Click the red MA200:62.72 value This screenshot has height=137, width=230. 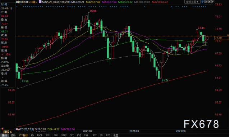pos(160,2)
